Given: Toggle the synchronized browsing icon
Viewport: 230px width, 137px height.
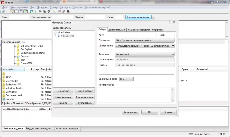Looking at the screenshot, I should point(64,11).
